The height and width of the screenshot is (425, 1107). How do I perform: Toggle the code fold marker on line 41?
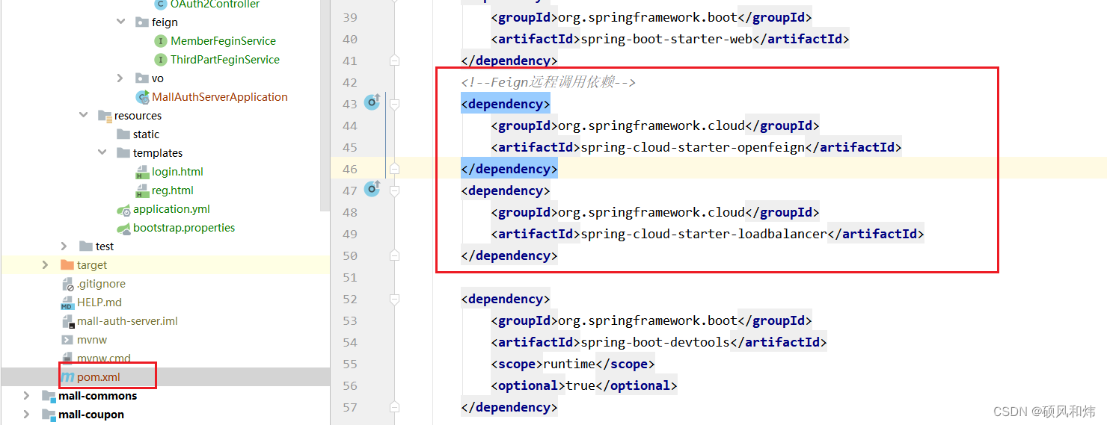[395, 61]
